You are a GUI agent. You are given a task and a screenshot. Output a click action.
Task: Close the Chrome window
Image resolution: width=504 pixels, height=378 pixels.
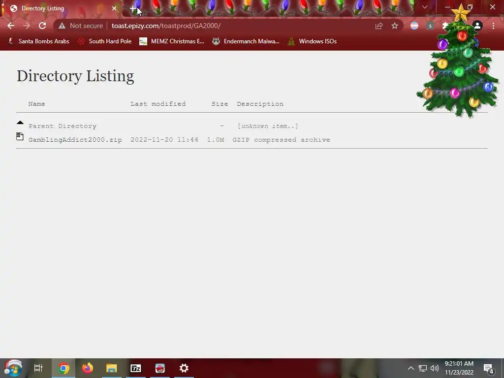coord(492,7)
